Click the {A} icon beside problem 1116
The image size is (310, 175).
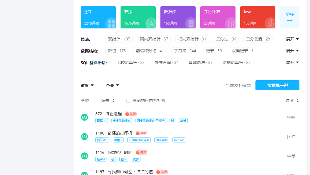(84, 156)
